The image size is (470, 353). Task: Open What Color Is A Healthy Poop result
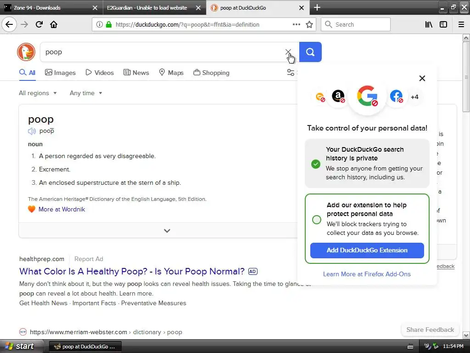tap(132, 271)
